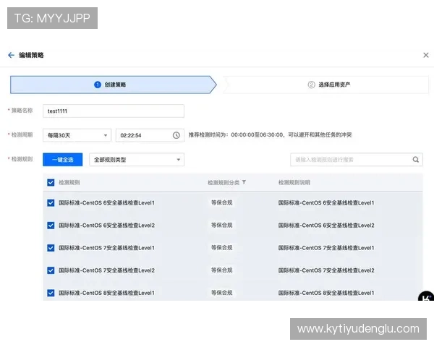Click the 一键全选 button
The image size is (434, 347).
(x=62, y=160)
